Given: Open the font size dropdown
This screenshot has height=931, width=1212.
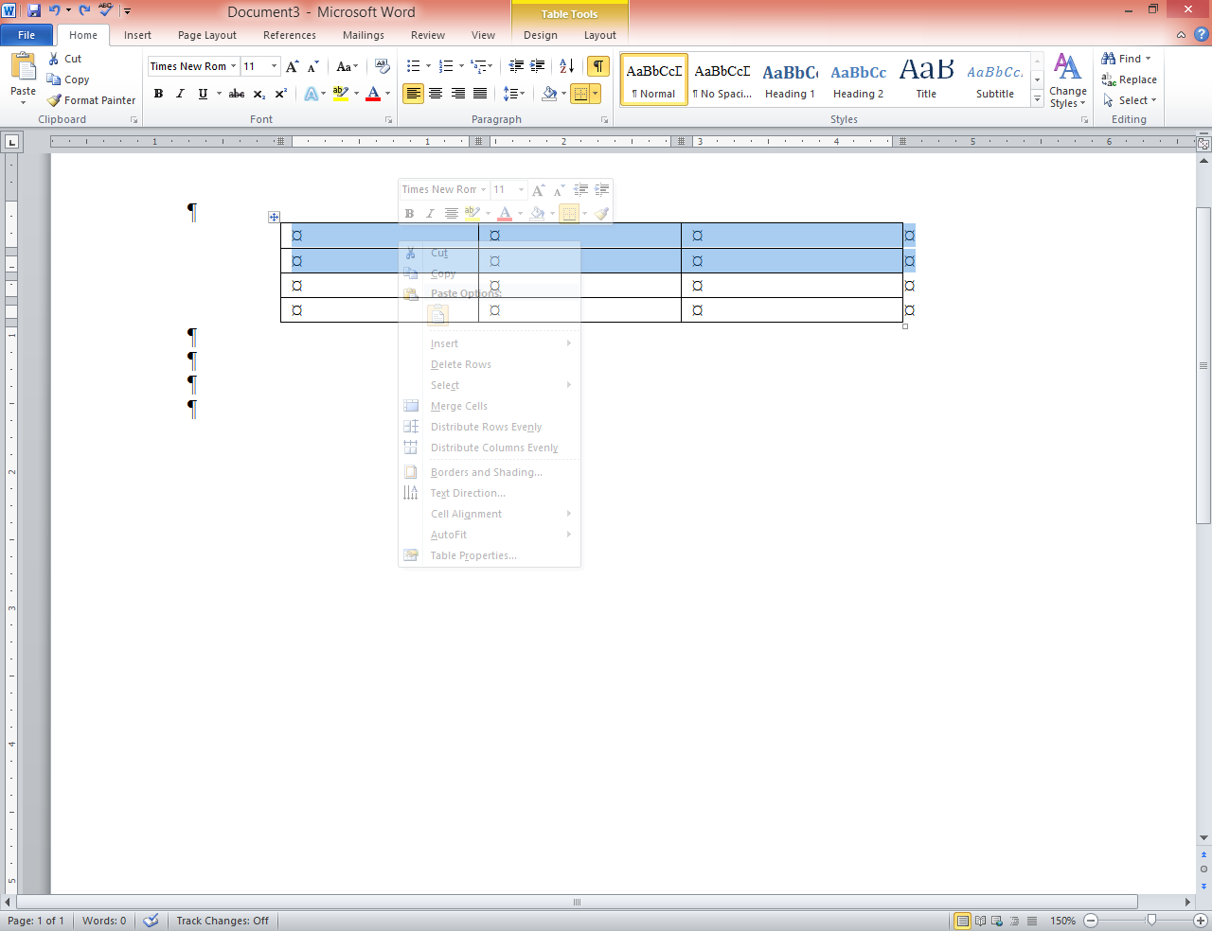Looking at the screenshot, I should pyautogui.click(x=275, y=66).
